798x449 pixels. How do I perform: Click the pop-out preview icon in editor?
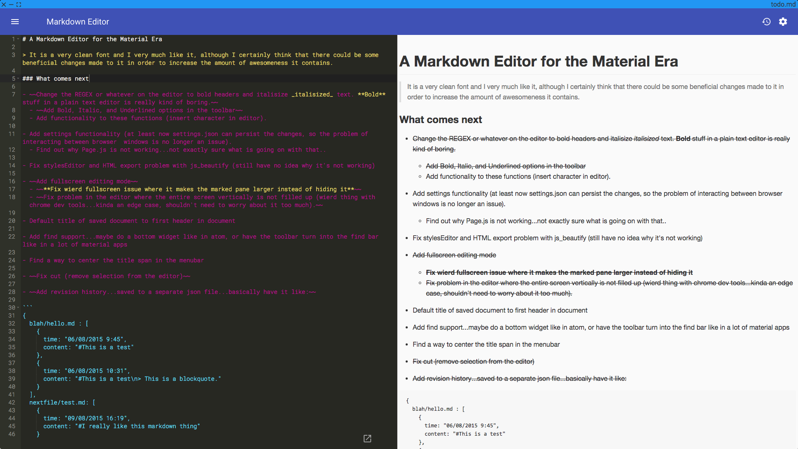click(x=367, y=439)
